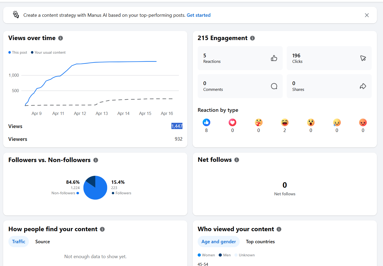Click the Women legend color dot
The width and height of the screenshot is (383, 266).
tap(199, 255)
